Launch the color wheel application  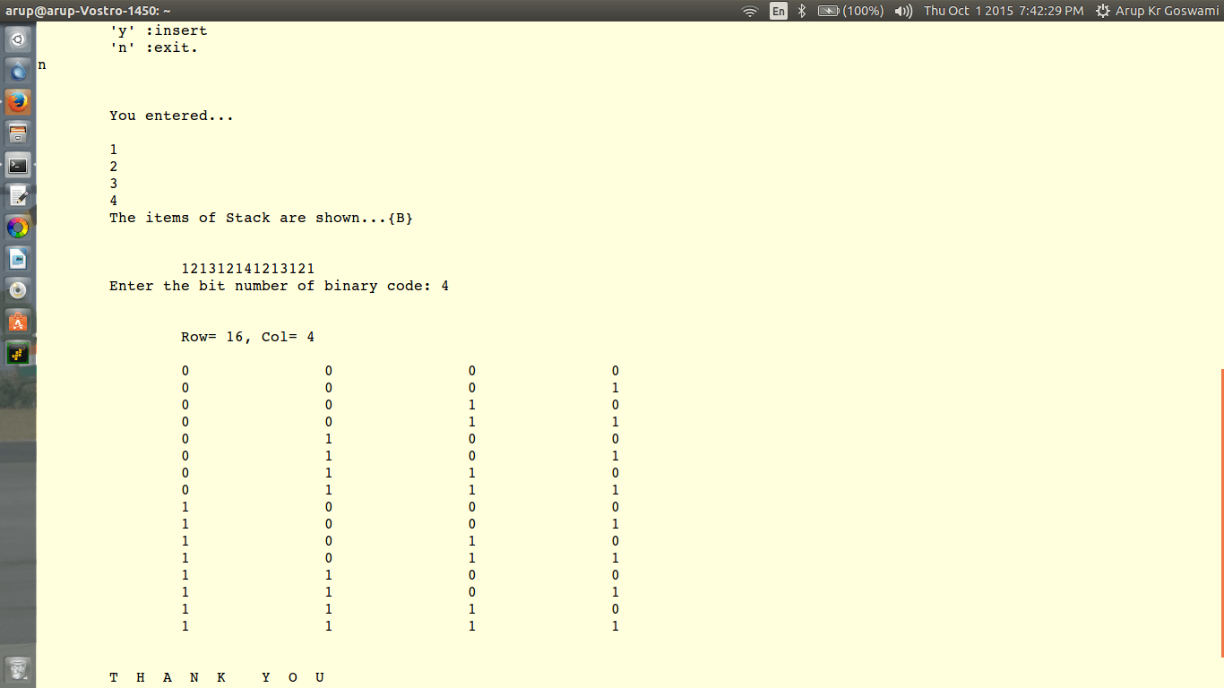click(x=18, y=228)
